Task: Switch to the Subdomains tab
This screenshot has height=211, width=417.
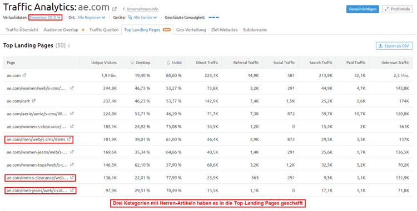Action: pyautogui.click(x=255, y=30)
